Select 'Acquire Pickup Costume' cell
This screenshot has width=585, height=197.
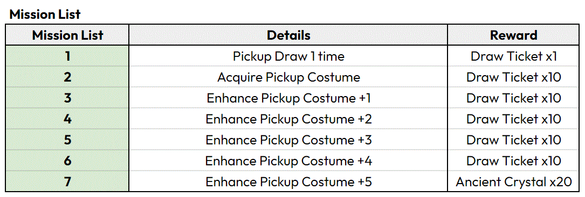click(288, 77)
